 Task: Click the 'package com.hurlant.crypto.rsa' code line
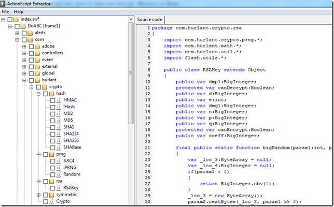pyautogui.click(x=197, y=28)
